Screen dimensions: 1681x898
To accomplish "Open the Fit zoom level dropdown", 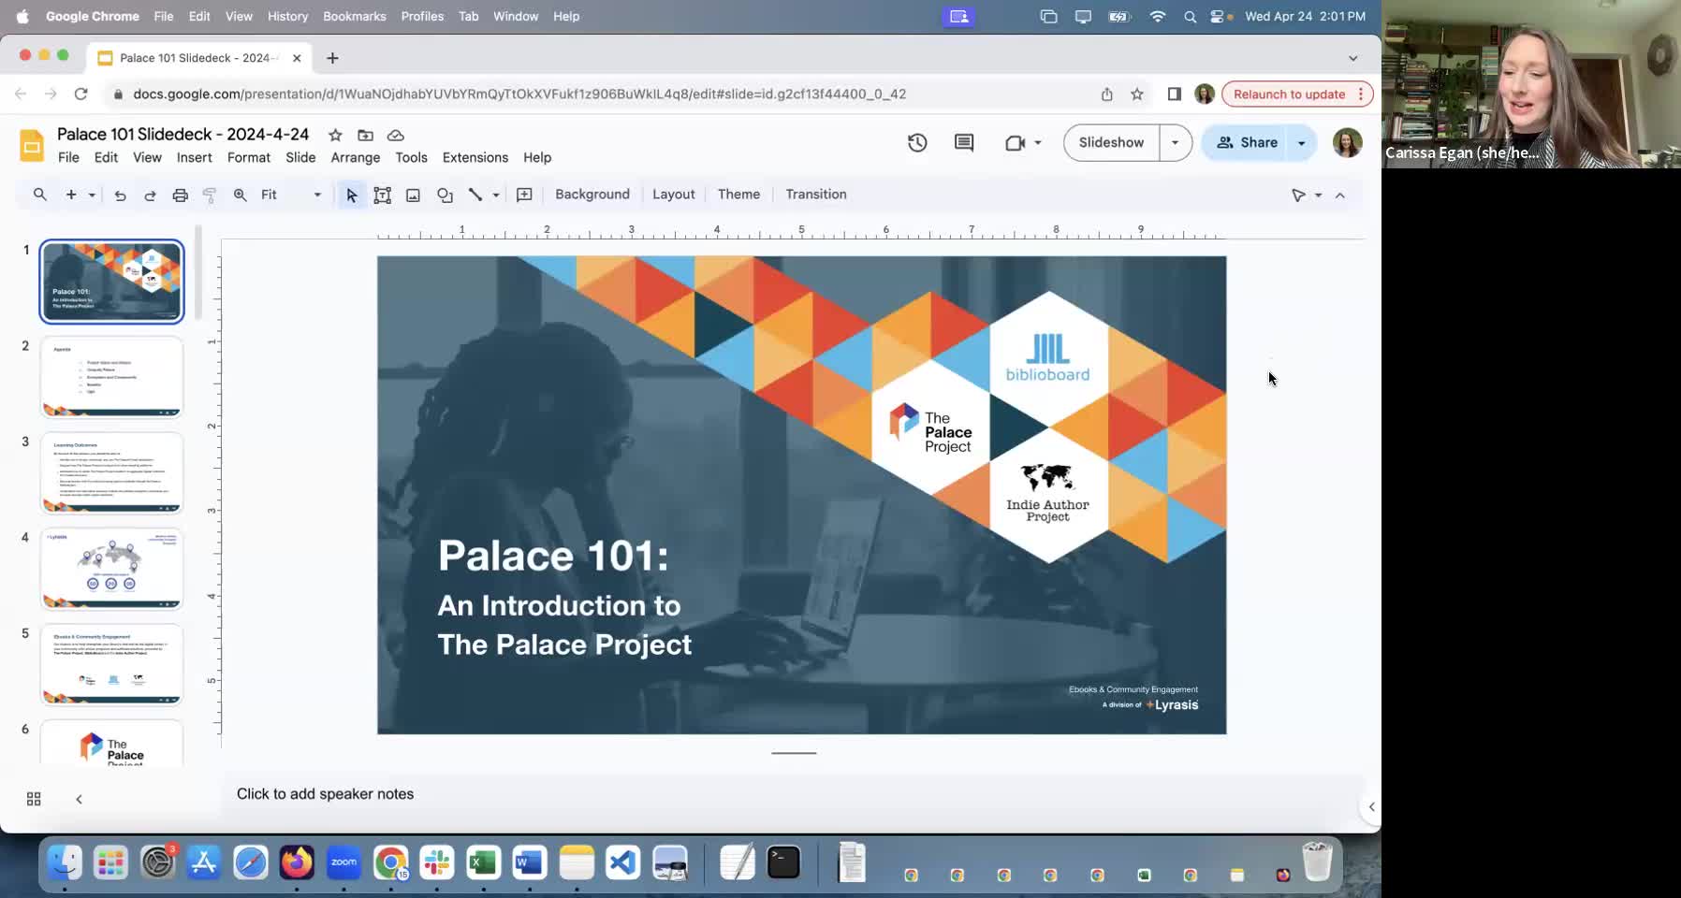I will pos(290,195).
